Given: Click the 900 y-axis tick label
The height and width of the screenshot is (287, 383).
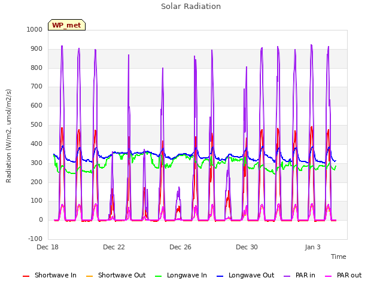Looking at the screenshot, I should point(37,49).
